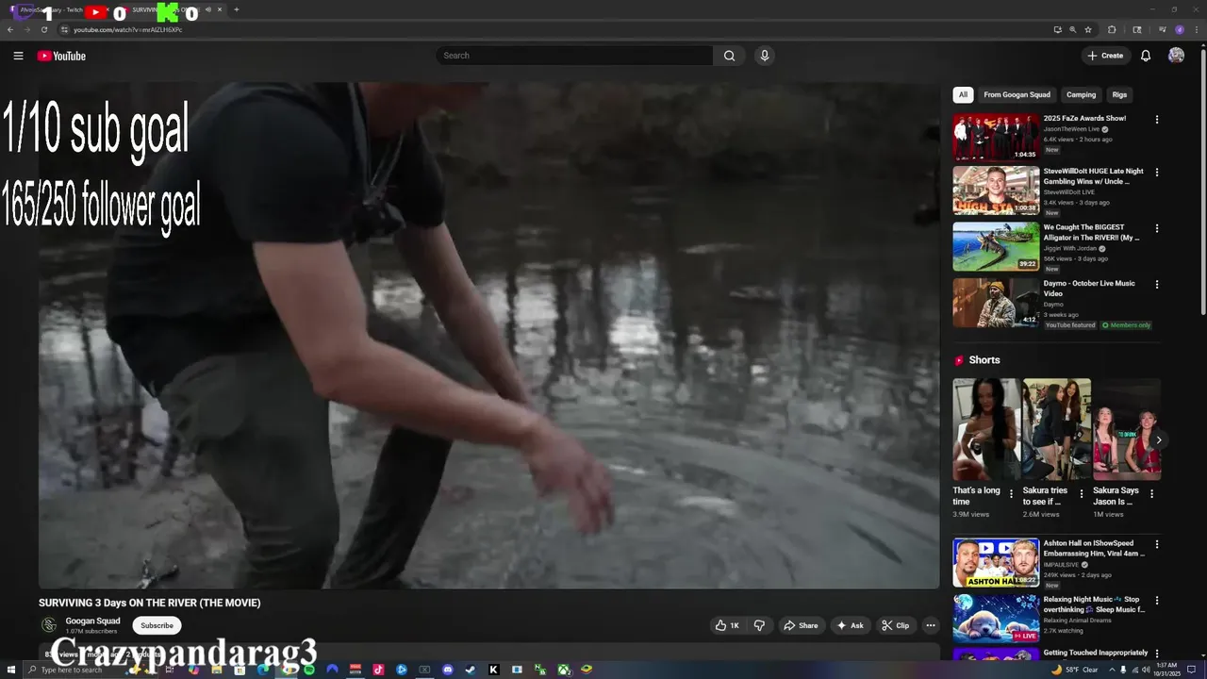Open the Googan Squad channel name link
This screenshot has width=1207, height=679.
(92, 621)
